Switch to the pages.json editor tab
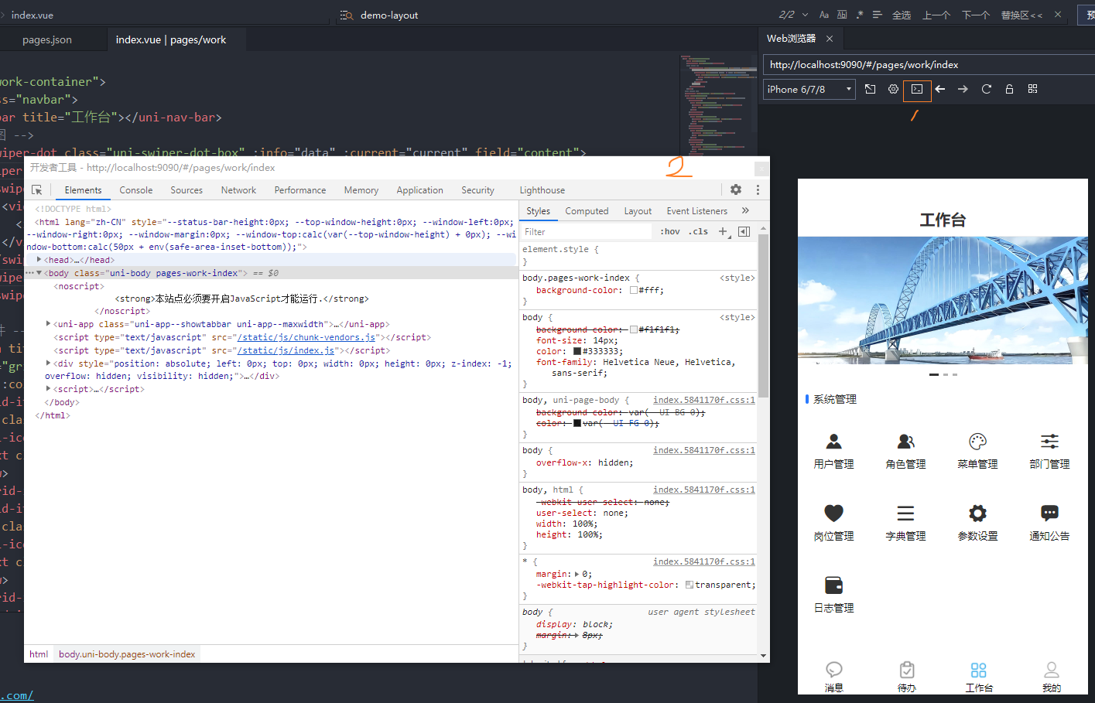Viewport: 1095px width, 703px height. pos(47,39)
